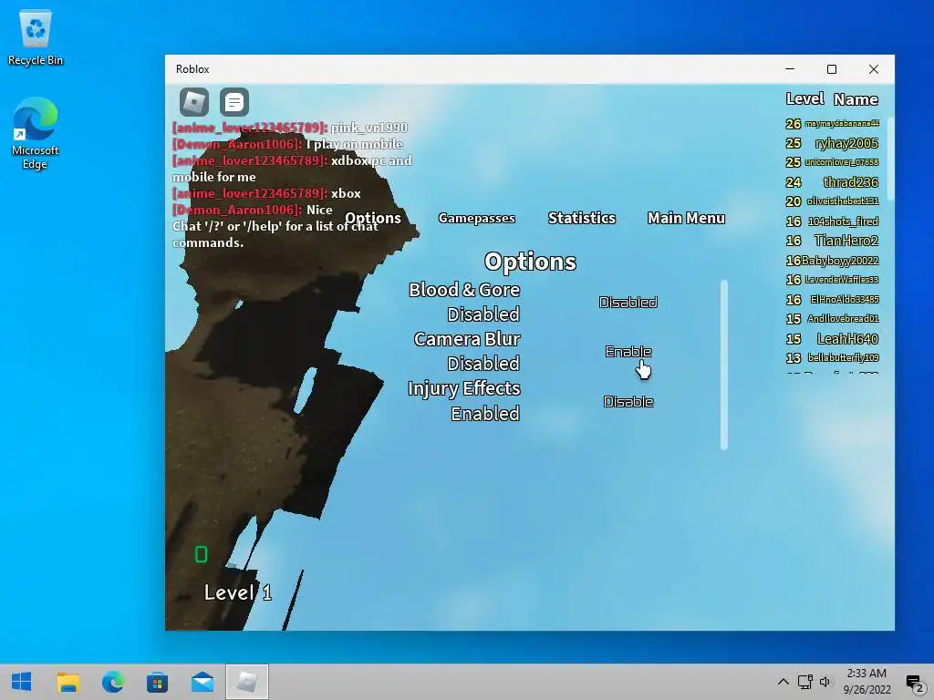The width and height of the screenshot is (934, 700).
Task: Click the chat help hint message
Action: click(275, 234)
